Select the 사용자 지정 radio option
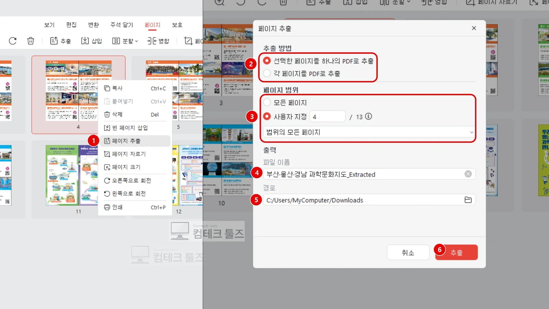This screenshot has width=549, height=309. coord(267,116)
